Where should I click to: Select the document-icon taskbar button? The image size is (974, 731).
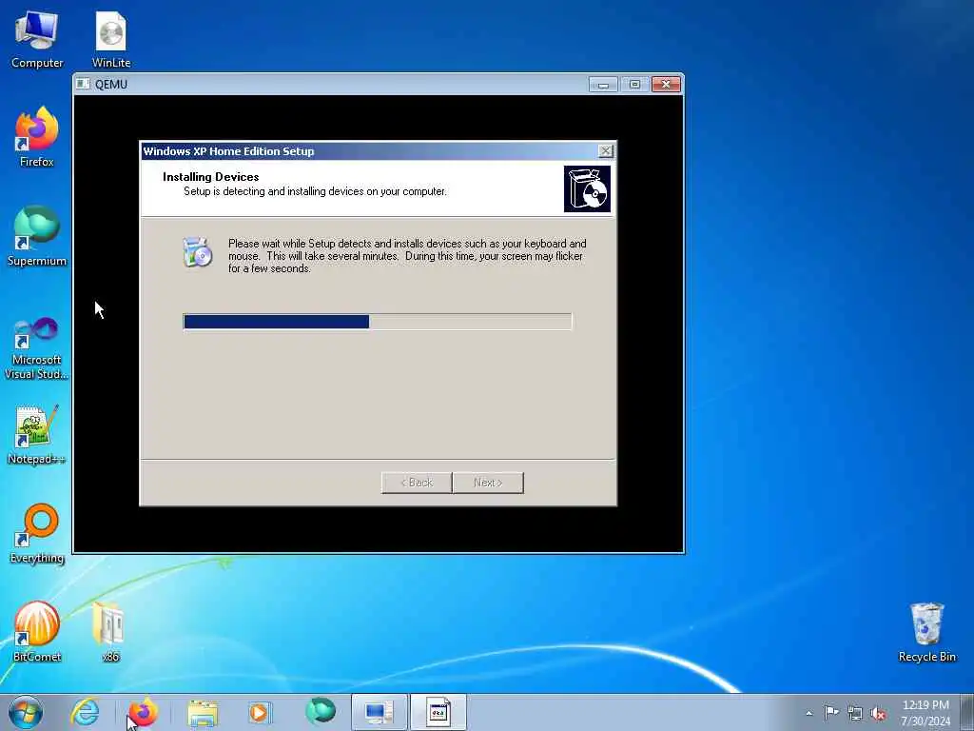pyautogui.click(x=438, y=712)
